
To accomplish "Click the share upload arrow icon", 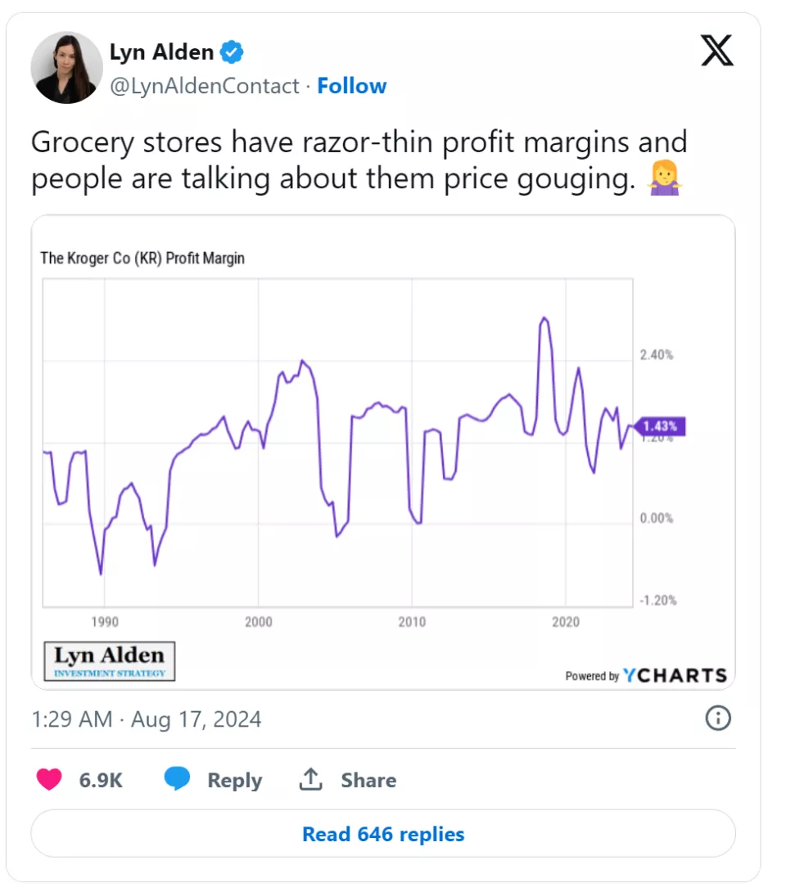I will click(311, 779).
